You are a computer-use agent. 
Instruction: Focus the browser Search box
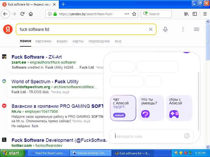click(156, 14)
